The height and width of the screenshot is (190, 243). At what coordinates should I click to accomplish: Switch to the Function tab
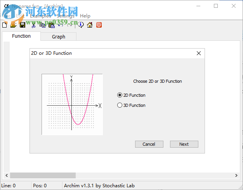(x=21, y=36)
